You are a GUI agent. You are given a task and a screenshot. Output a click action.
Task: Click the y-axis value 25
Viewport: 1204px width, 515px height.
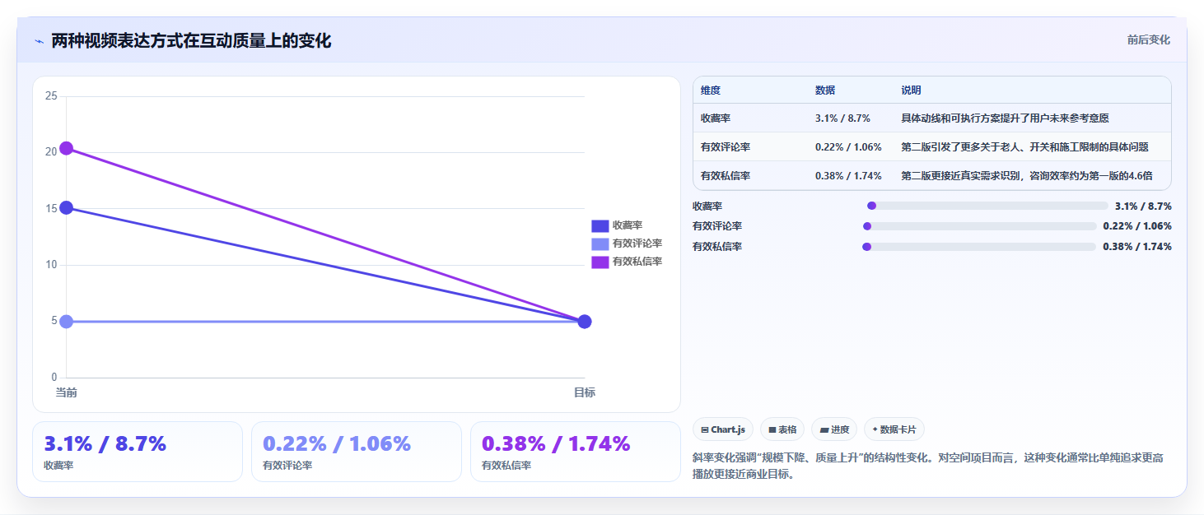coord(51,96)
